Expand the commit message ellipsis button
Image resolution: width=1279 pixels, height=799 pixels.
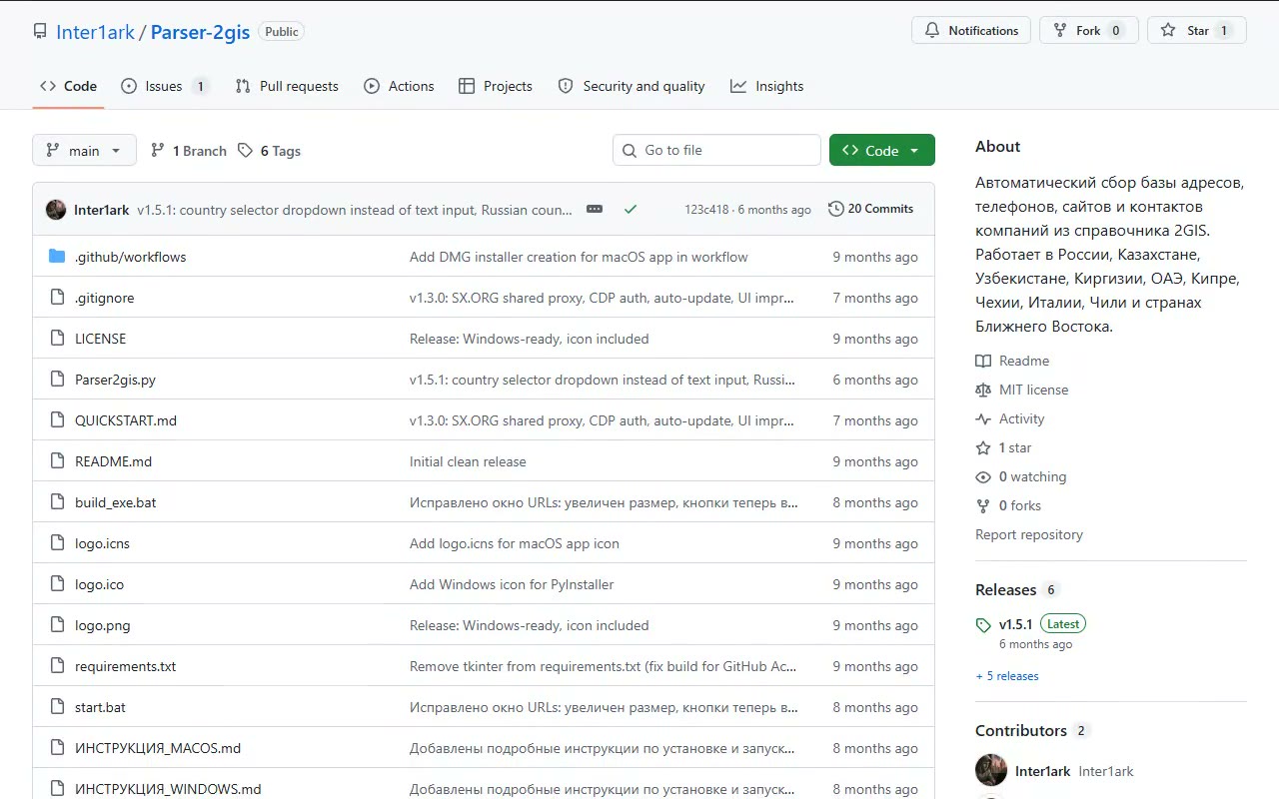pos(595,209)
